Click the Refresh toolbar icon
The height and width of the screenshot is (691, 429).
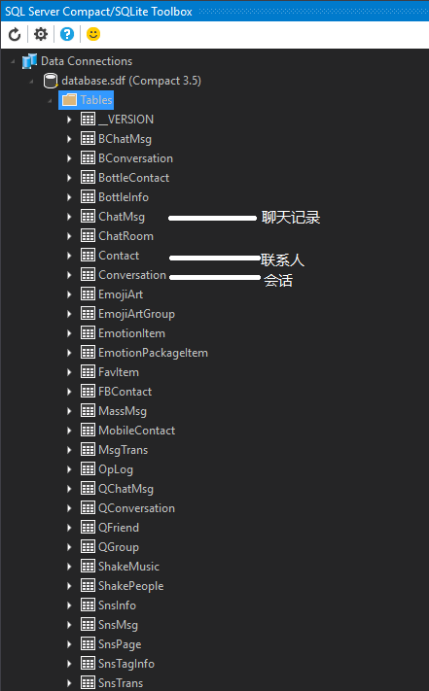pos(15,34)
